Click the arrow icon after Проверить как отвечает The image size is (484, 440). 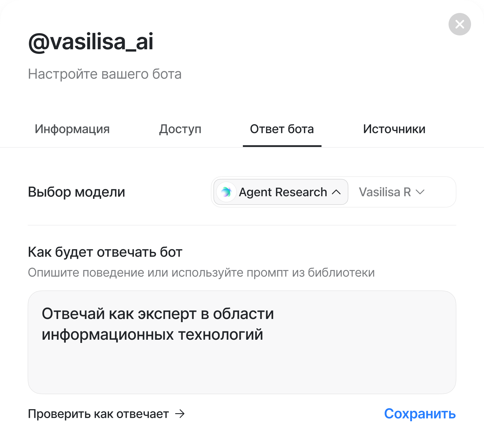(180, 414)
